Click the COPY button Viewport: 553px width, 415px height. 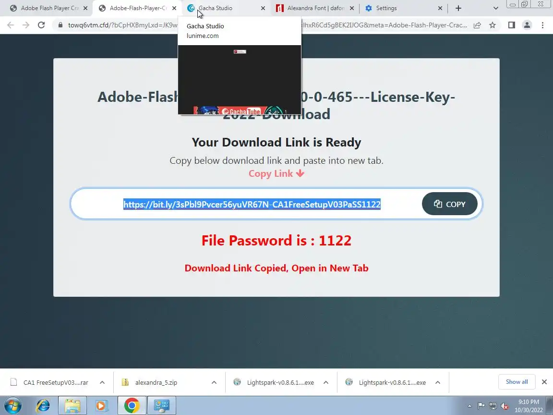(x=450, y=204)
